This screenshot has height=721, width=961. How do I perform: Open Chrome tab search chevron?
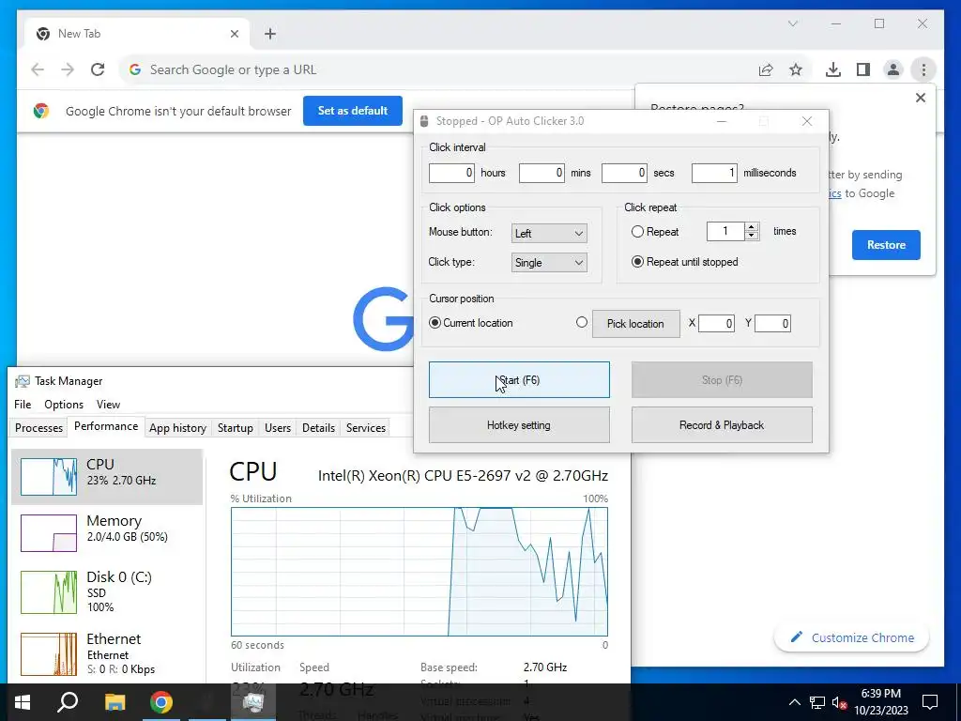click(792, 23)
